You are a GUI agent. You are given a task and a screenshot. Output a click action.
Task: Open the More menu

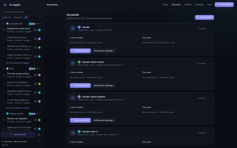pyautogui.click(x=210, y=5)
